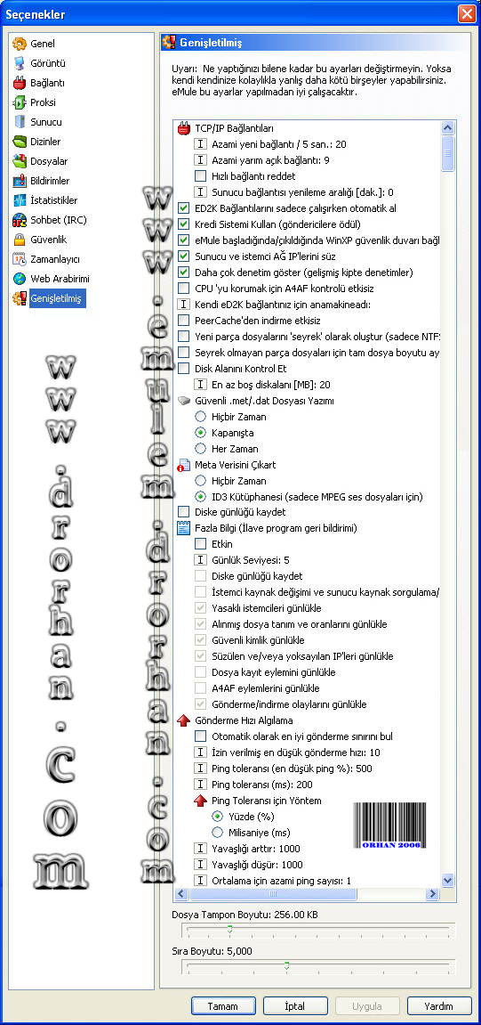Viewport: 481px width, 1025px height.
Task: Uncheck Kredi Sistemi Kullan checkbox
Action: [183, 224]
